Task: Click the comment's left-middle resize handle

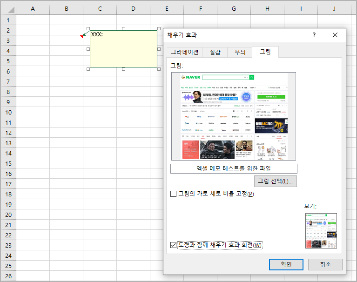Action: click(88, 49)
